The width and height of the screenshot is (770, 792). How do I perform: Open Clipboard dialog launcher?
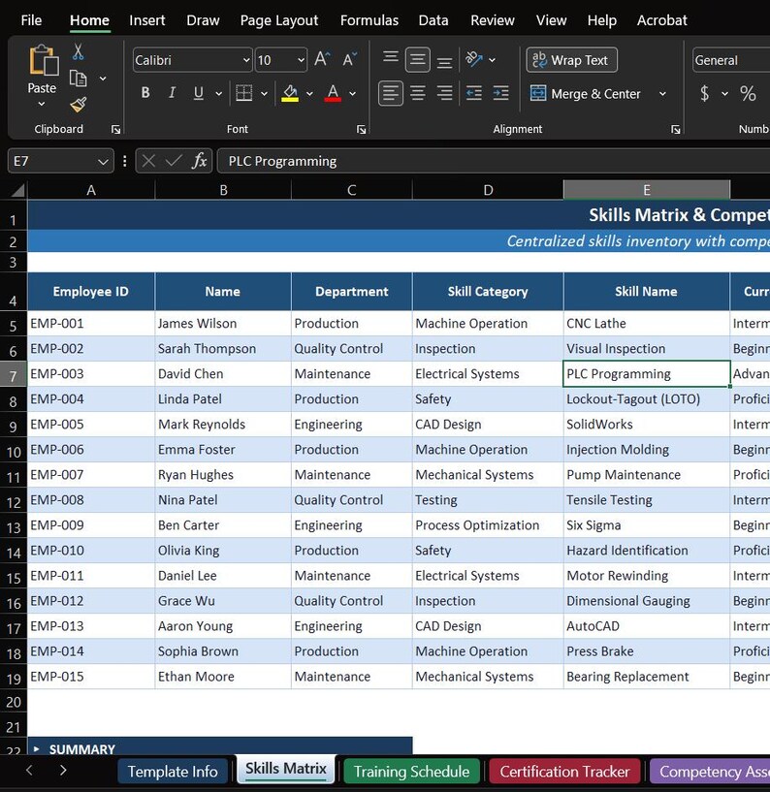pyautogui.click(x=115, y=130)
